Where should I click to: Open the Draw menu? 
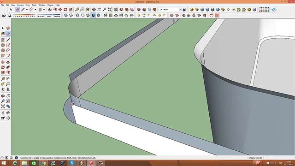28,5
